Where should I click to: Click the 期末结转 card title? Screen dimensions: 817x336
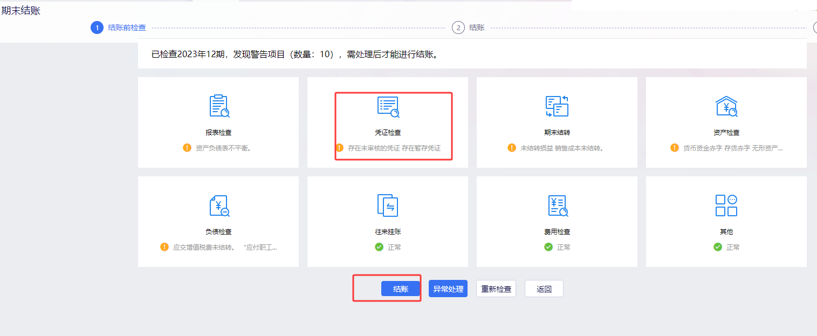[557, 132]
